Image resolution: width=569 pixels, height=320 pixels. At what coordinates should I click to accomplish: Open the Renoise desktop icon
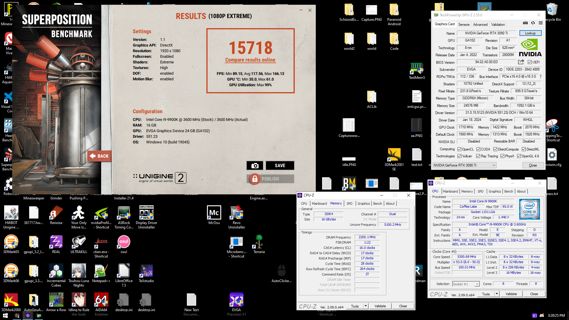click(56, 215)
